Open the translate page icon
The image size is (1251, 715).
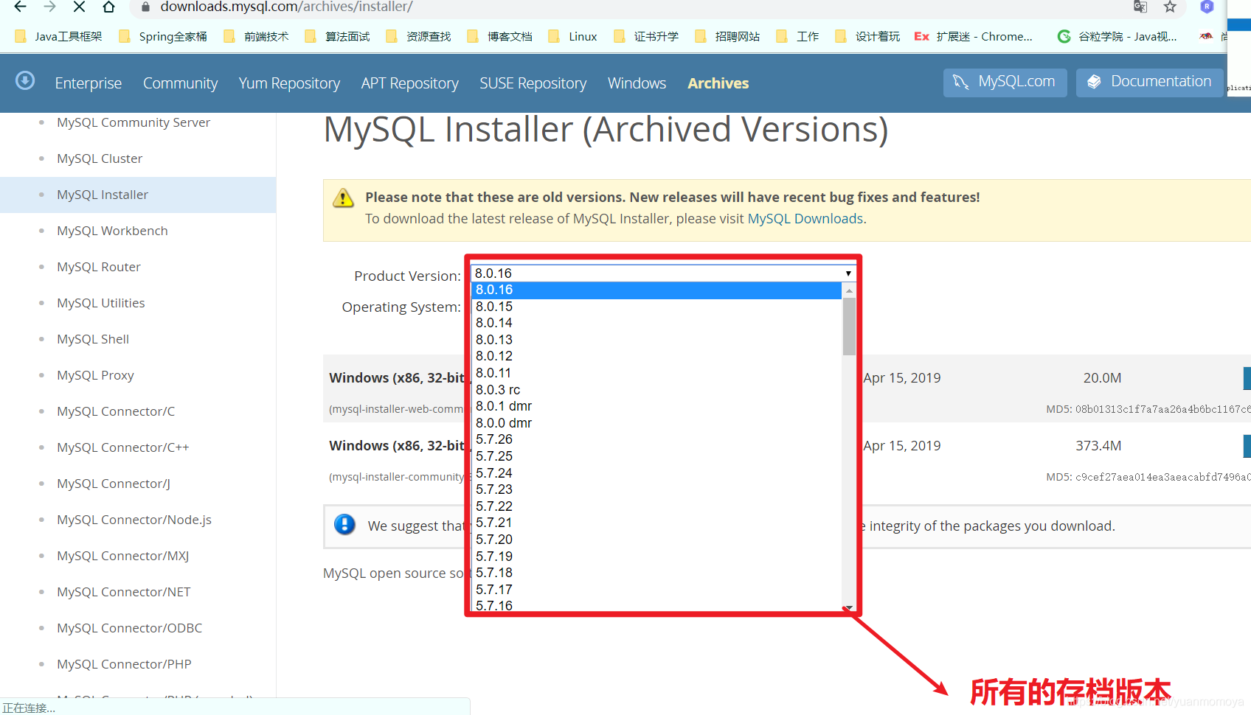pyautogui.click(x=1140, y=7)
